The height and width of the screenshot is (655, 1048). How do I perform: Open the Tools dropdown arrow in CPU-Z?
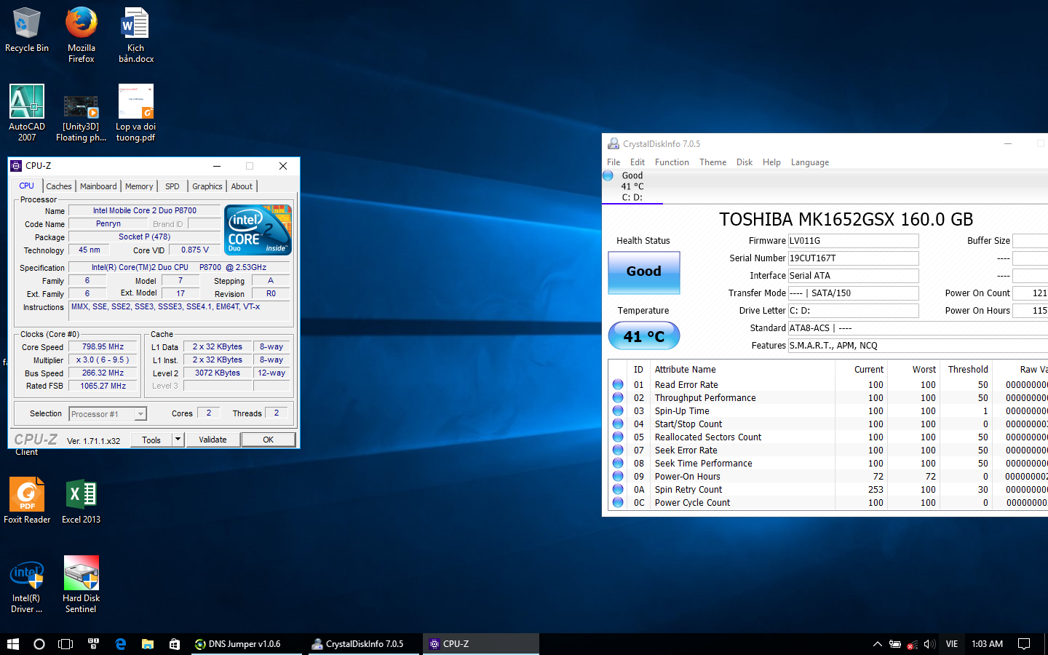[178, 440]
